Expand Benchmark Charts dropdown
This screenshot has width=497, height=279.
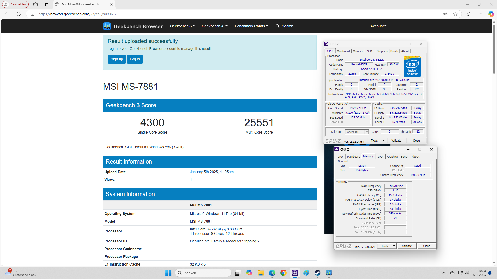pyautogui.click(x=251, y=26)
